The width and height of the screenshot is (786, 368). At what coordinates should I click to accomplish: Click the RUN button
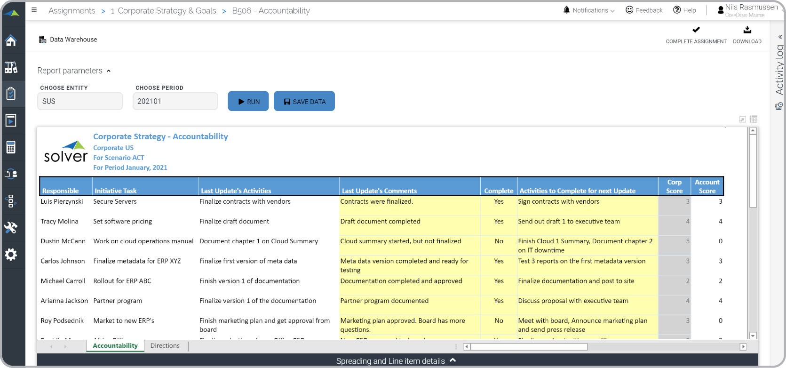tap(248, 101)
